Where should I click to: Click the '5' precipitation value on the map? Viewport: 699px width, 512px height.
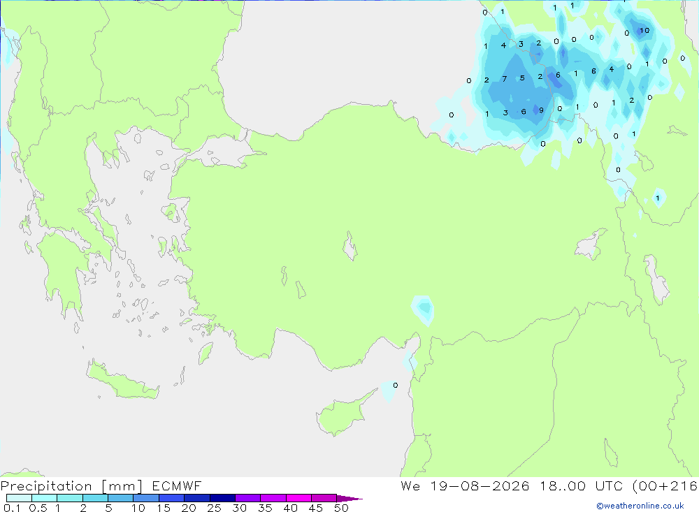tap(522, 78)
